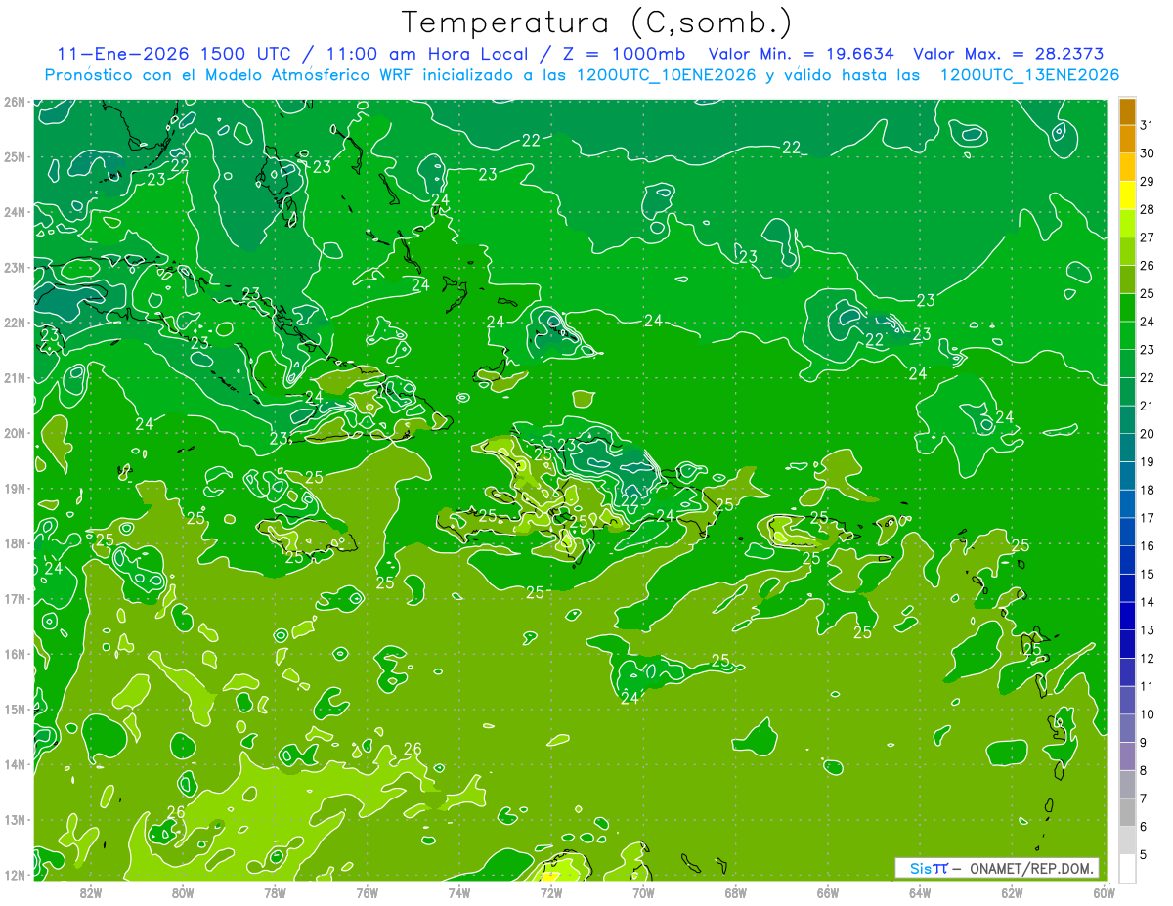1173x906 pixels.
Task: Click the teal legend band between 19 and 20
Action: (1127, 447)
